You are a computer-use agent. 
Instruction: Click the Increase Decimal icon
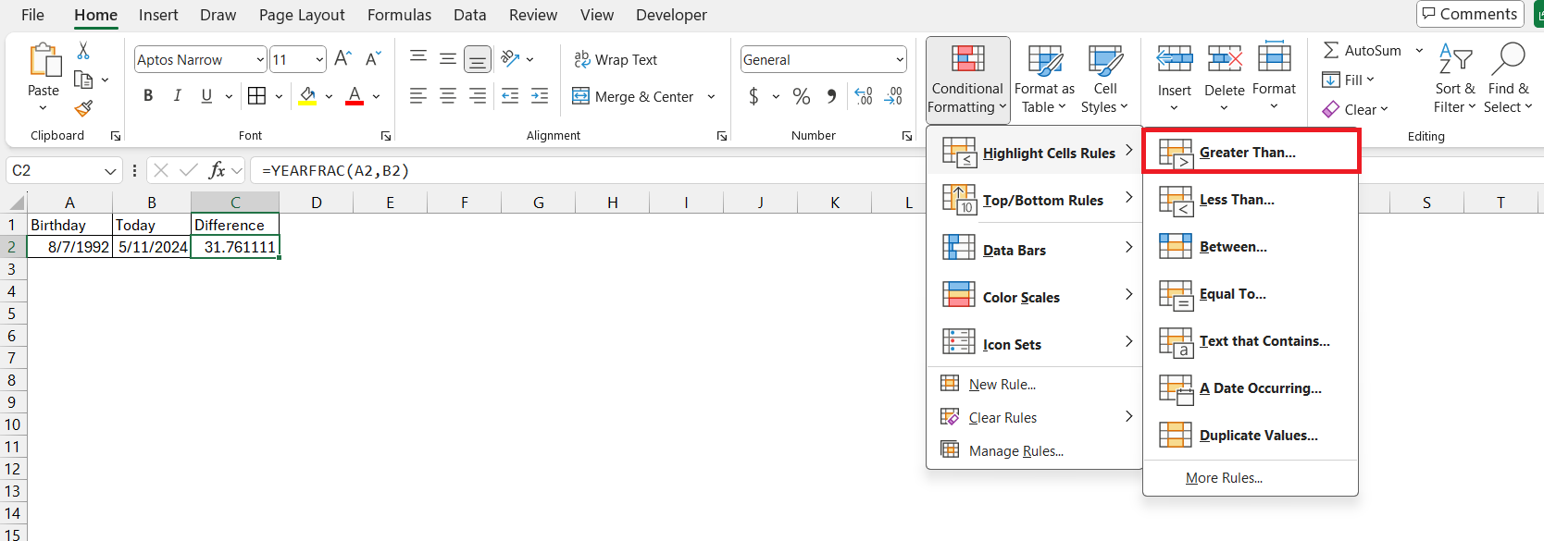[x=863, y=96]
